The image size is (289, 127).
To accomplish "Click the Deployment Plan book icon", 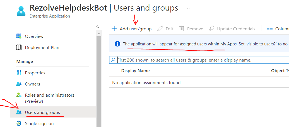I will [x=19, y=48].
